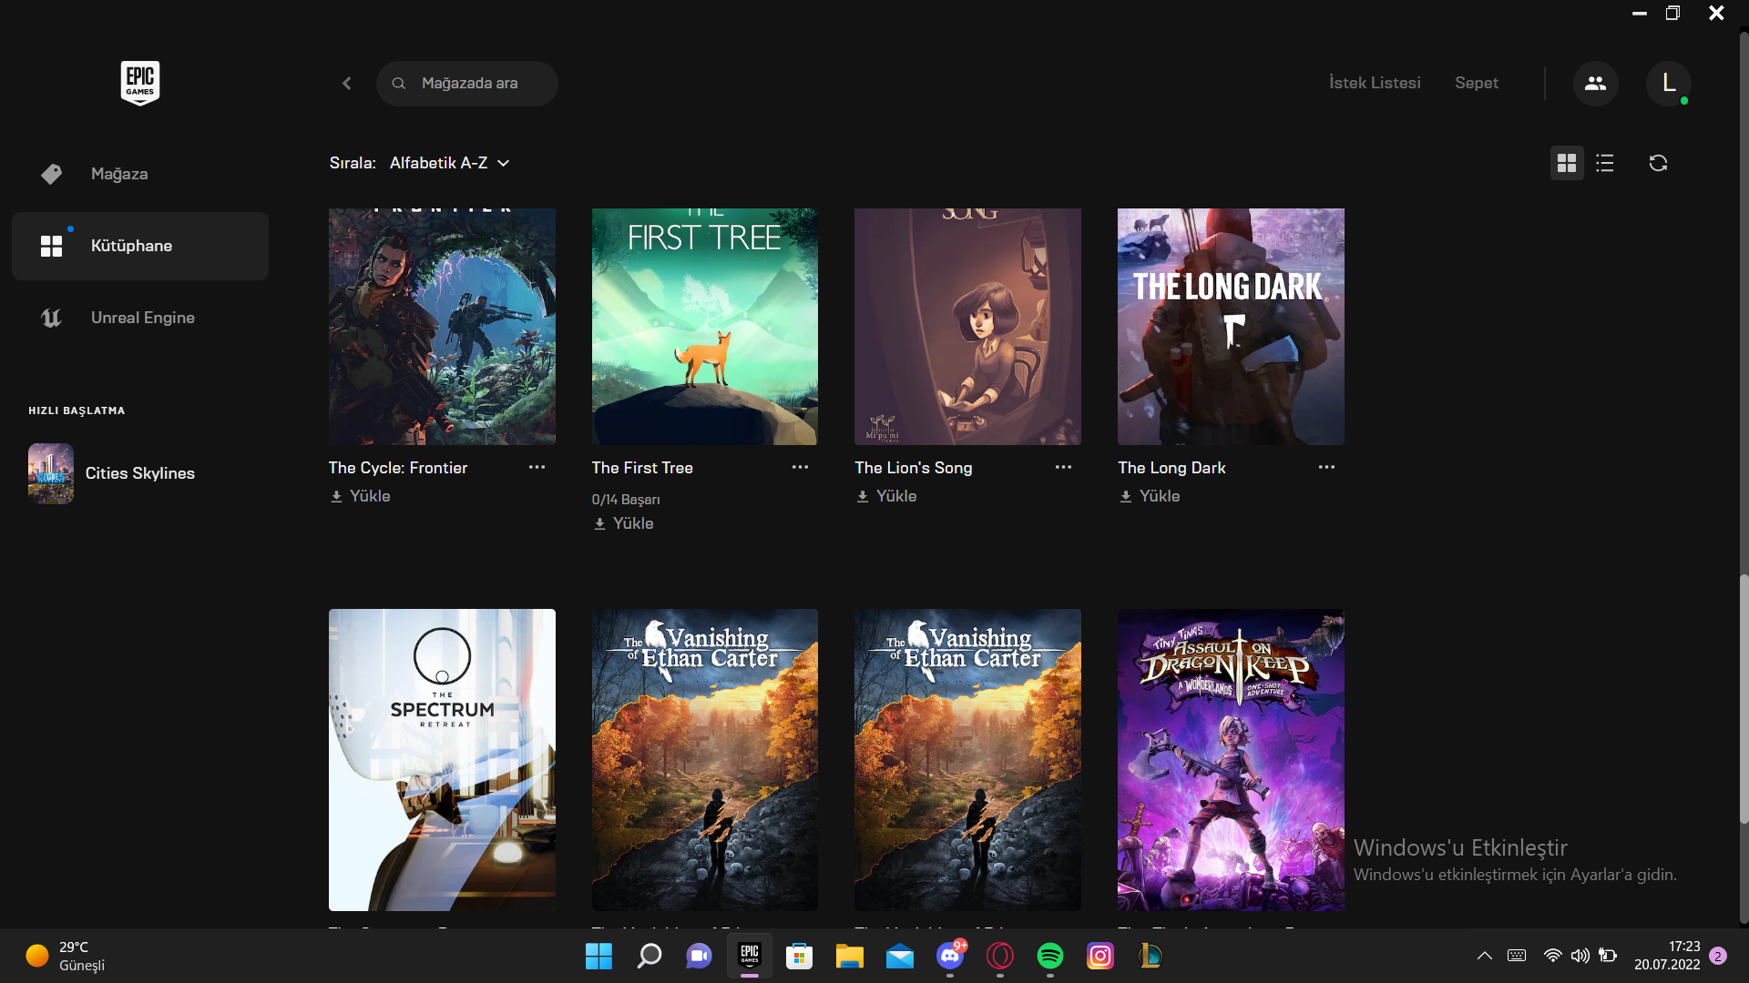Viewport: 1749px width, 983px height.
Task: Open File Explorer from the taskbar
Action: click(849, 956)
